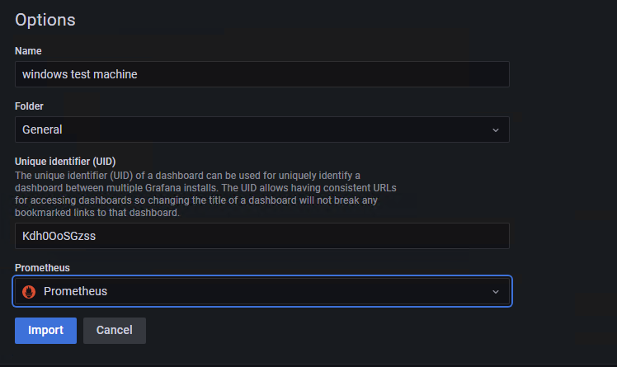617x367 pixels.
Task: Click the Name field label
Action: (x=28, y=51)
